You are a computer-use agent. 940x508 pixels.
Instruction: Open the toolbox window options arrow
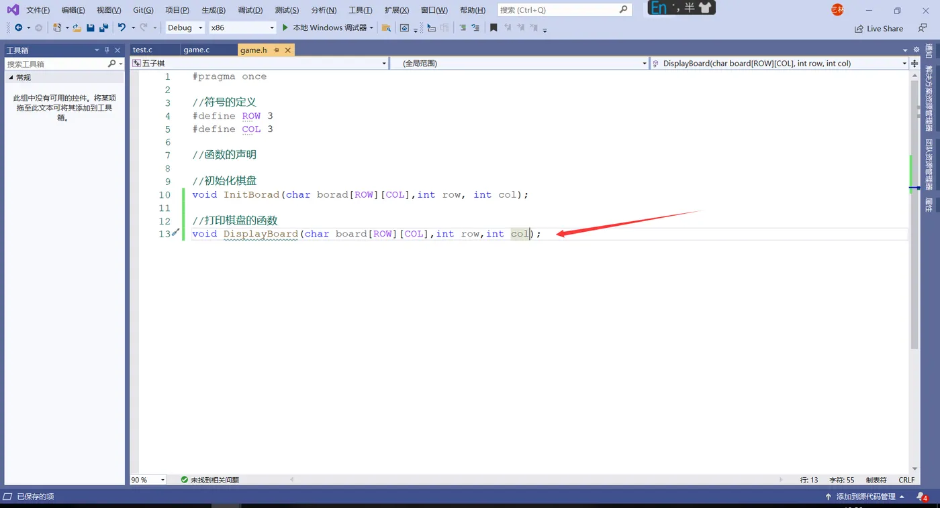(x=97, y=50)
